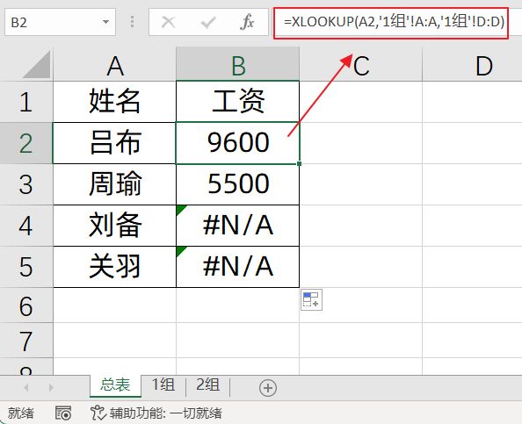Click cell with value 5500

(237, 184)
